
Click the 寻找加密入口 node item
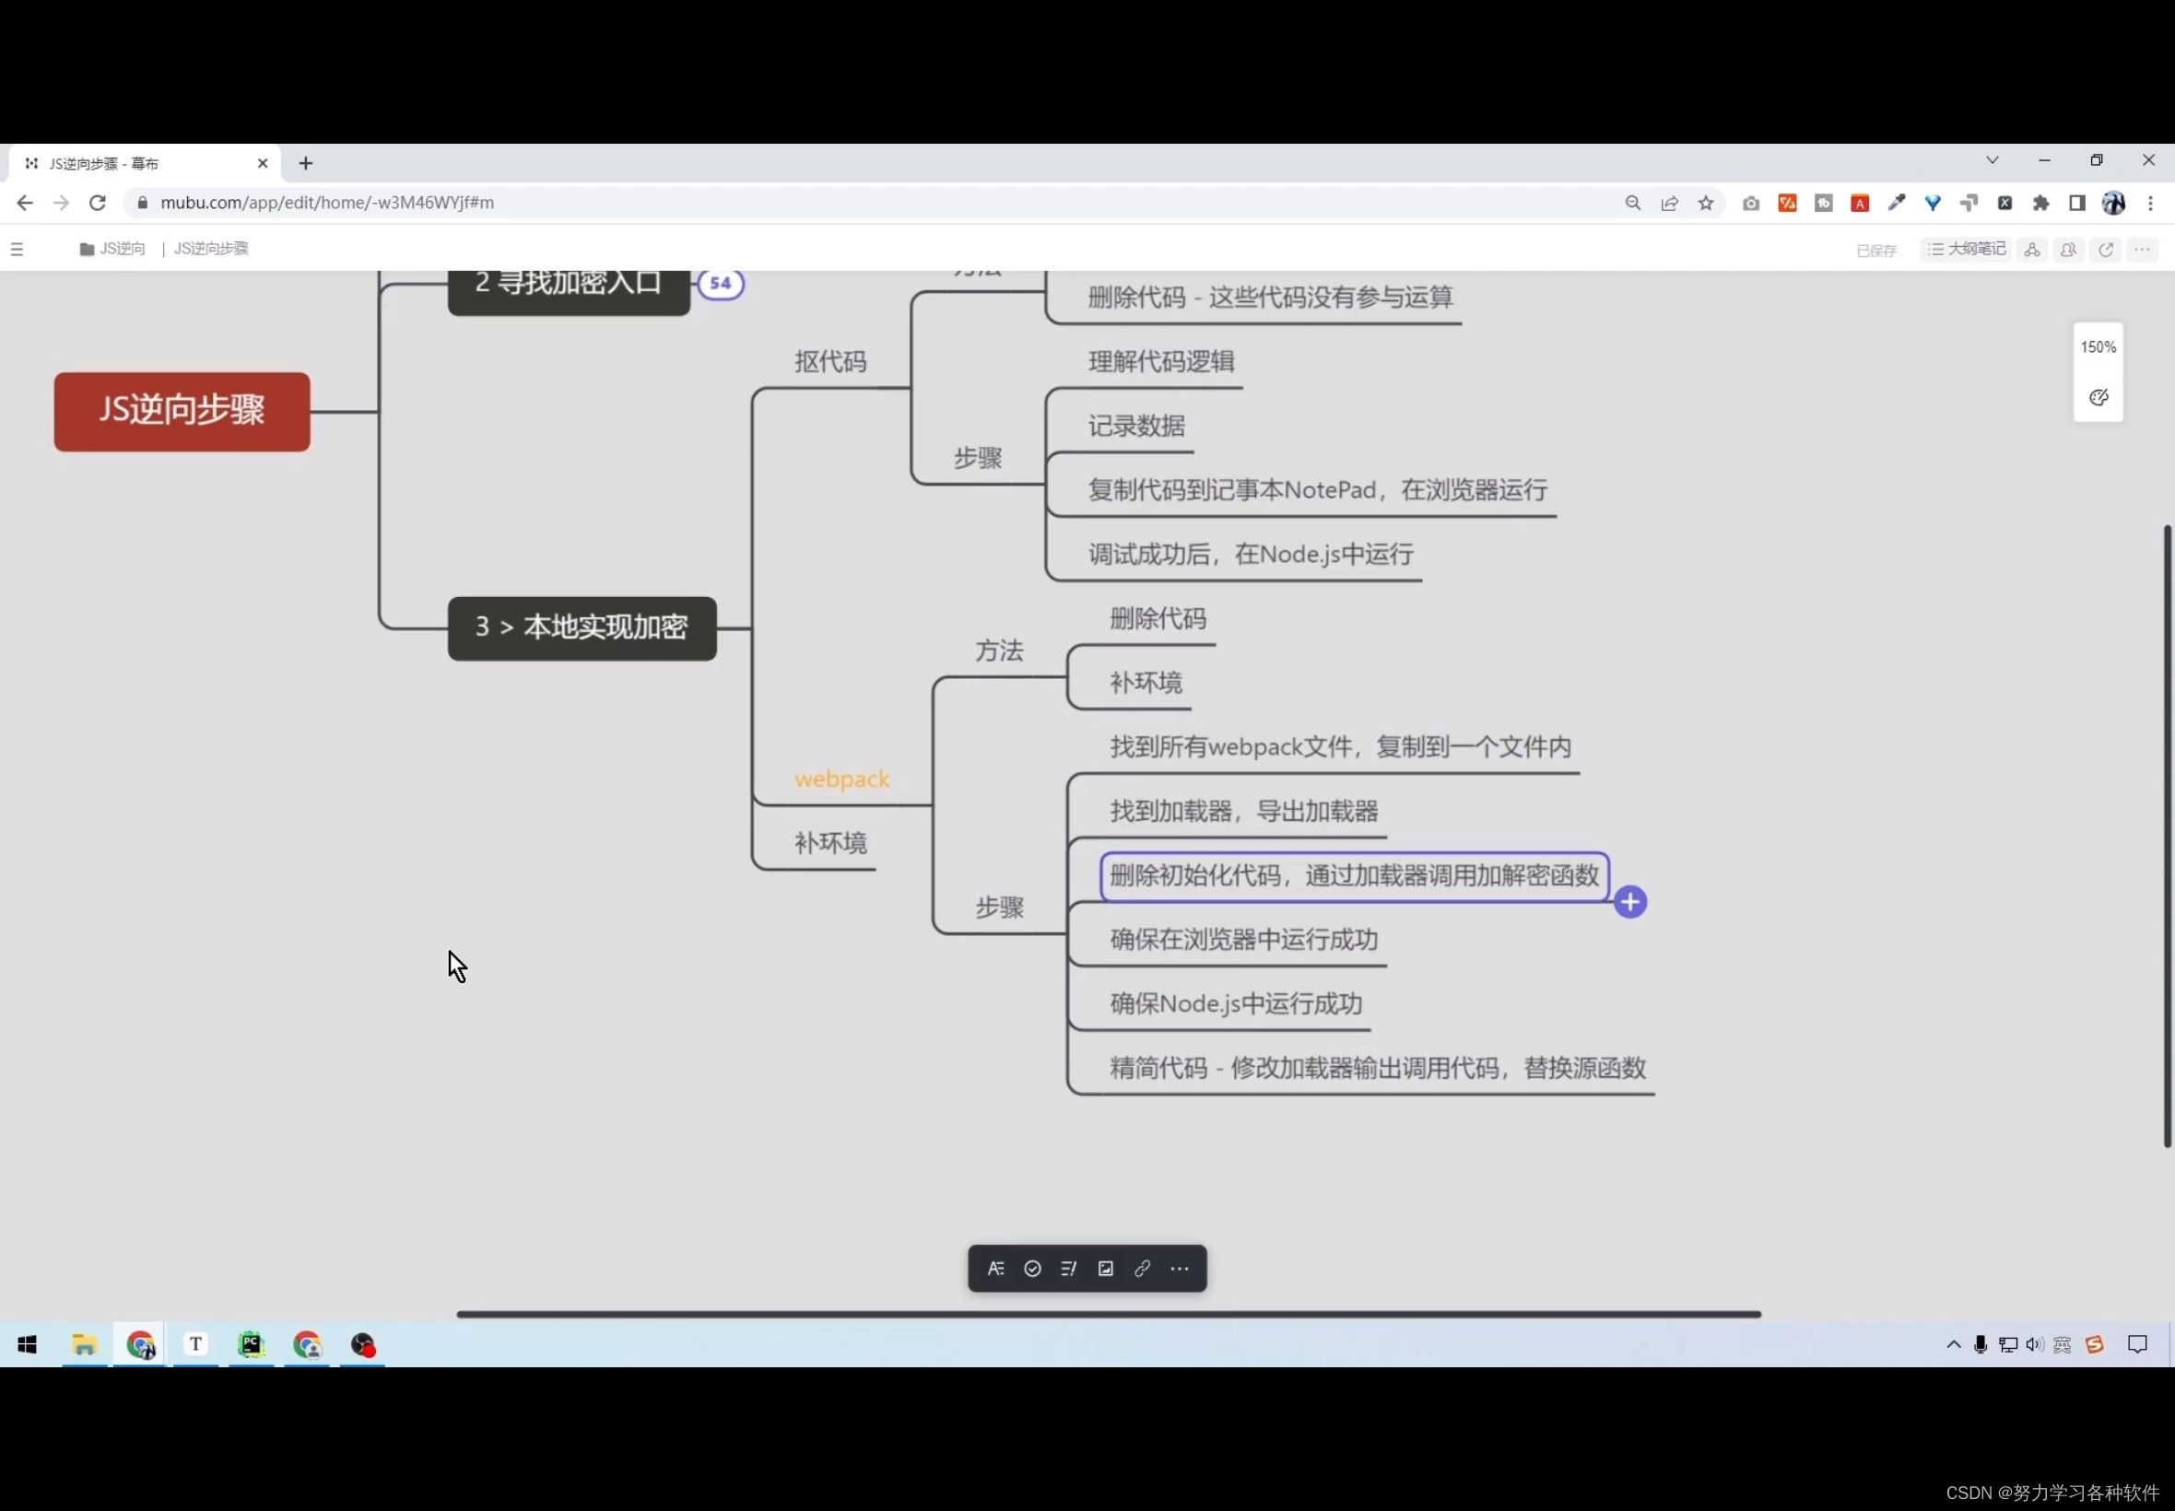pos(567,282)
